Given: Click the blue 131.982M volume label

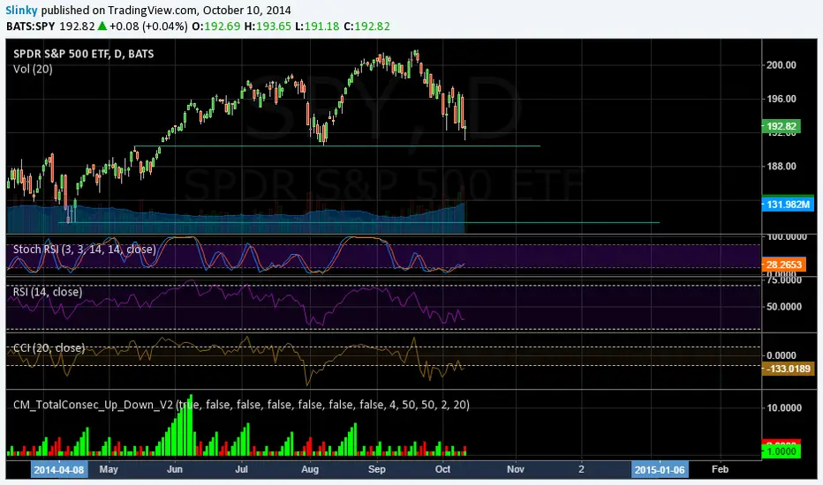Looking at the screenshot, I should click(788, 204).
